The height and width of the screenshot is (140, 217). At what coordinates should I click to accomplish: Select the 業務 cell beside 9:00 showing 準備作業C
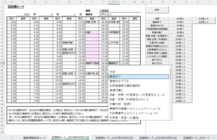coord(69,43)
